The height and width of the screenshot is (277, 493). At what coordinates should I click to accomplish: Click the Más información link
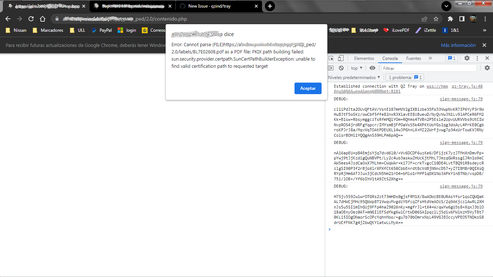point(458,45)
